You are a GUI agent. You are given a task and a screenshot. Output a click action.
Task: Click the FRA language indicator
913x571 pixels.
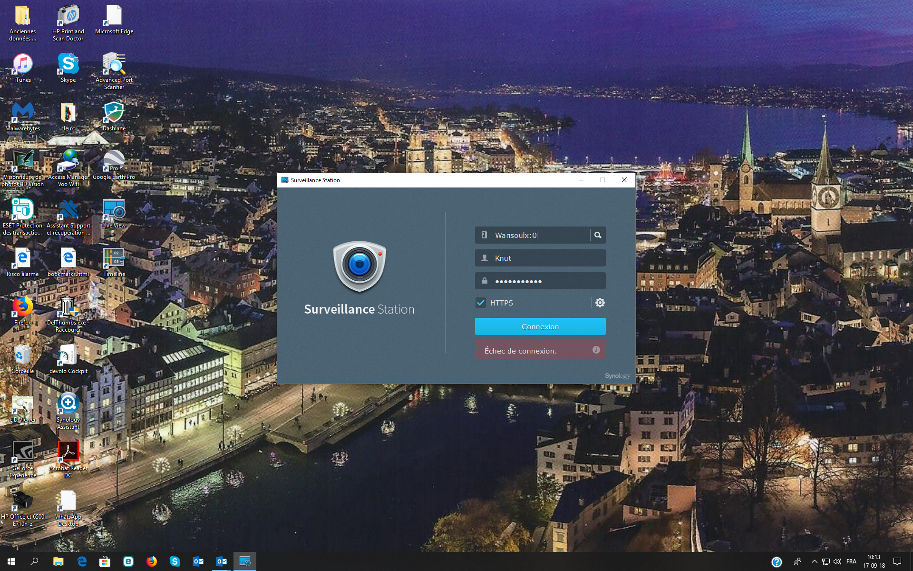coord(851,561)
